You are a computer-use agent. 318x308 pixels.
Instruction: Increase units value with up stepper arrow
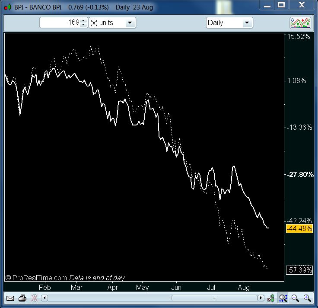(83, 20)
